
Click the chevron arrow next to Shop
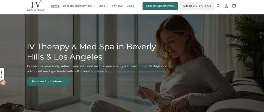click(108, 6)
